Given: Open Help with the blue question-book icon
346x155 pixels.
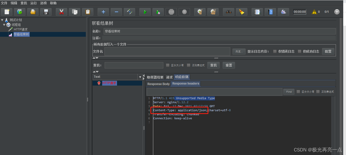Looking at the screenshot, I should coord(270,12).
